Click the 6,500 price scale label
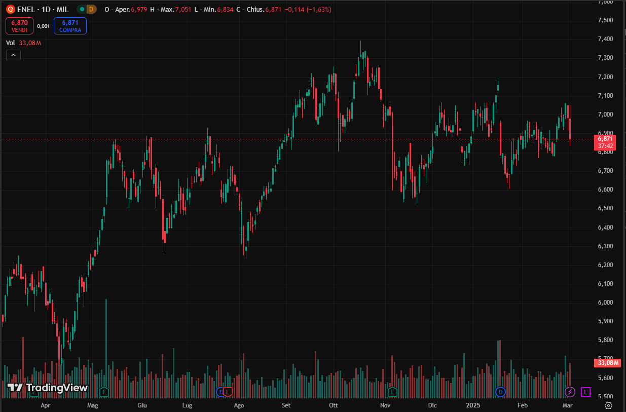Viewport: 626px width, 412px height. click(606, 208)
